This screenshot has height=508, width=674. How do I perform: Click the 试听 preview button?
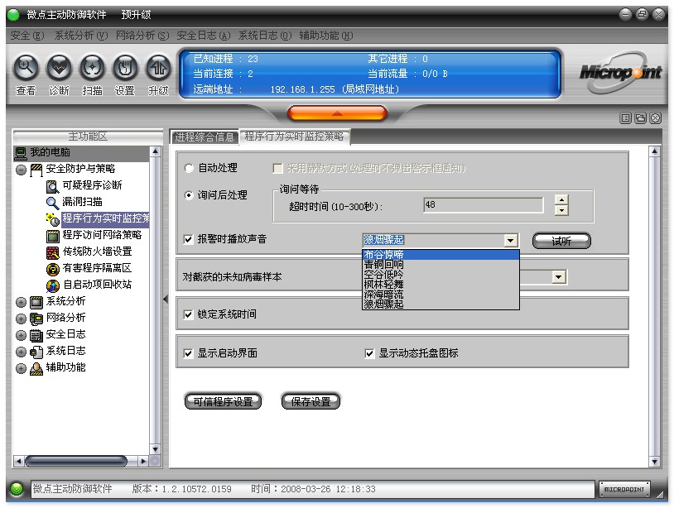(561, 242)
